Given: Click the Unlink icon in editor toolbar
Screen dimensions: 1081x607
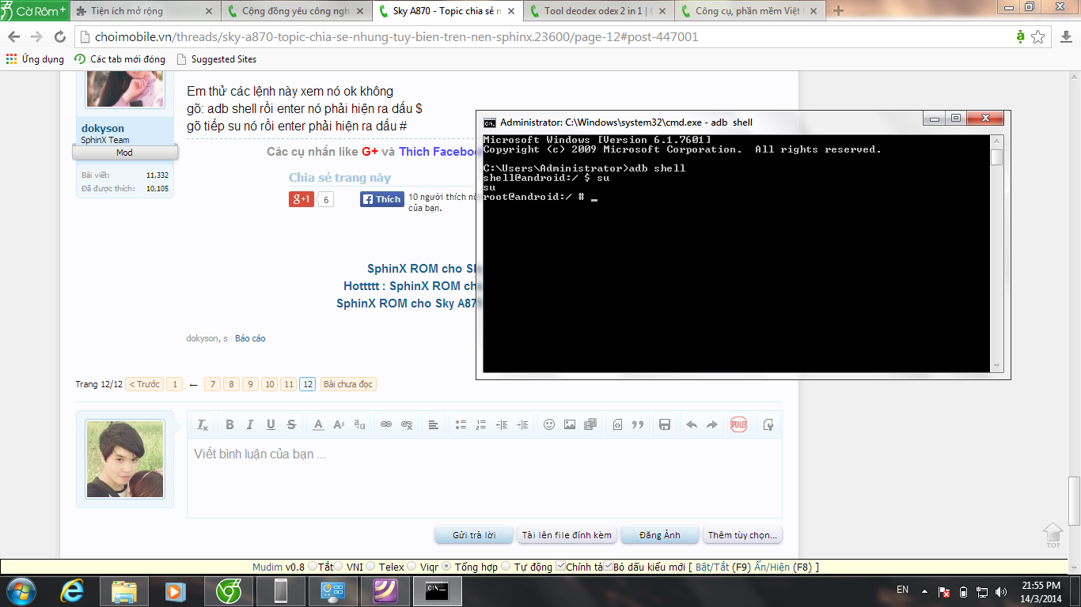Looking at the screenshot, I should click(407, 424).
